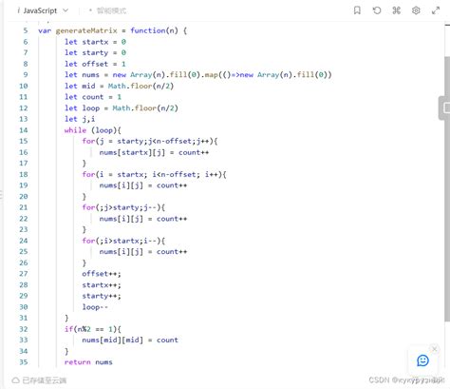Click the side panel handle on right edge
Screen dimensions: 450x389
click(444, 108)
